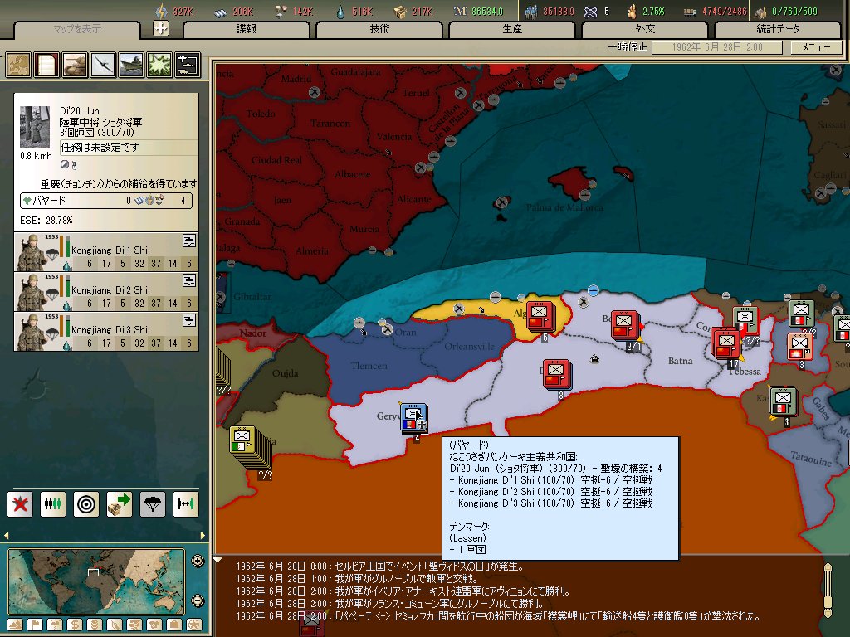Click the Tlemcen province on the map
This screenshot has width=850, height=637.
pos(369,366)
